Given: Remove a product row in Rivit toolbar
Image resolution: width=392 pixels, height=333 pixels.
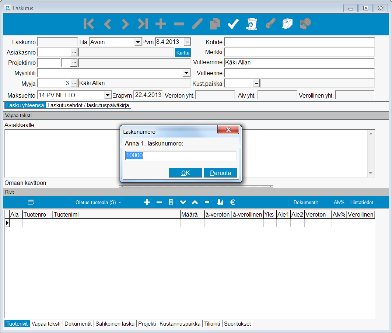Looking at the screenshot, I should click(x=159, y=202).
